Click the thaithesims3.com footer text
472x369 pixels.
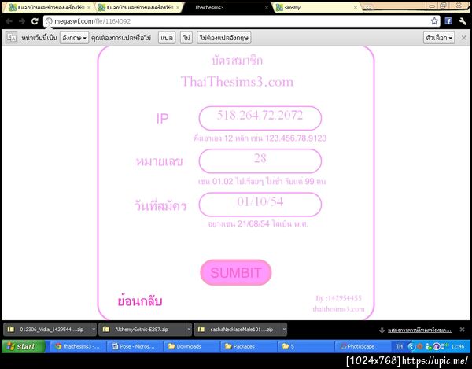point(338,309)
